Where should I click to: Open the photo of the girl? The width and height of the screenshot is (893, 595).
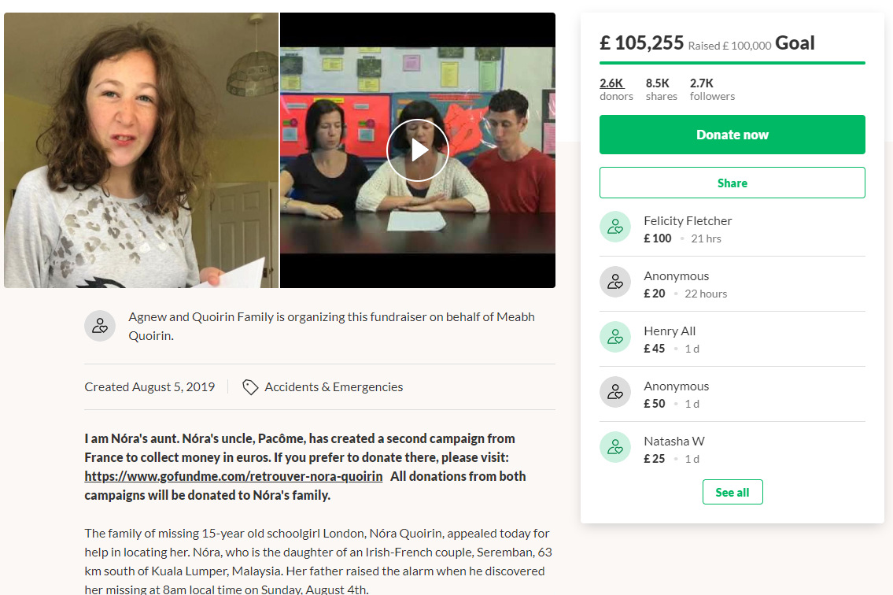coord(142,150)
